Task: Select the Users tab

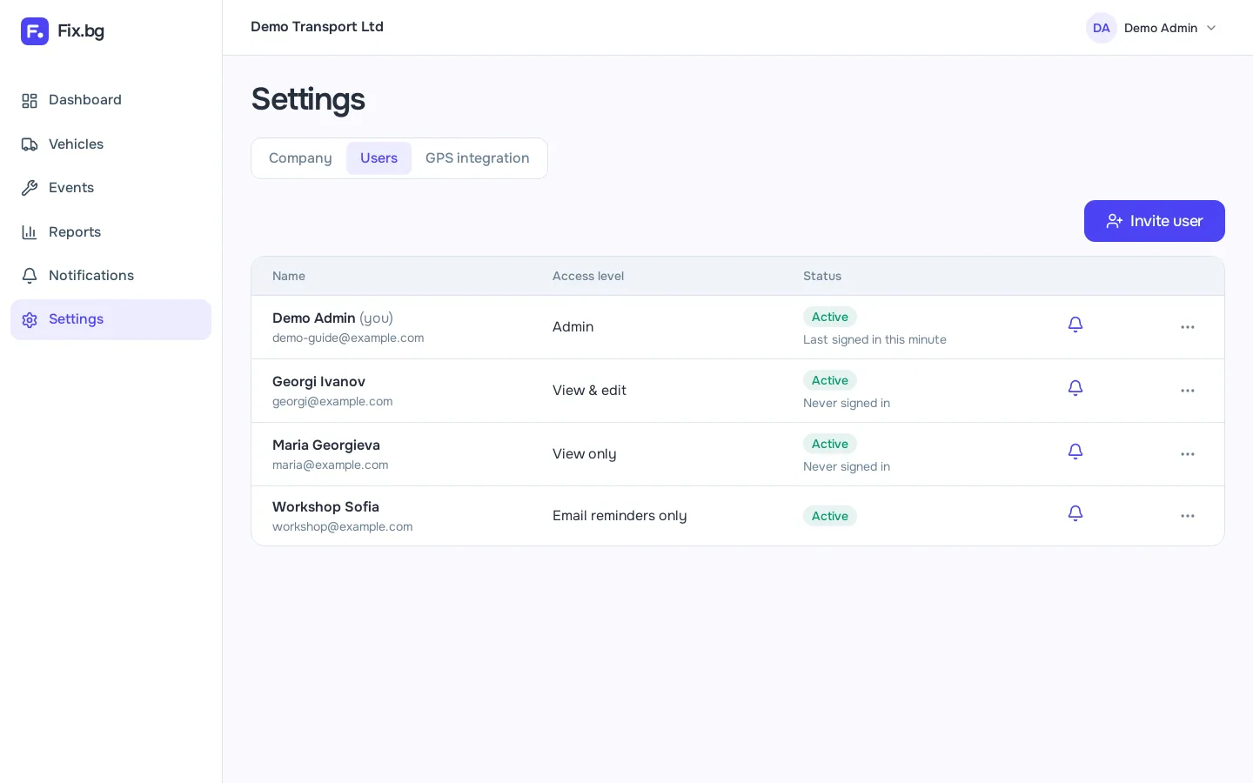Action: click(x=379, y=158)
